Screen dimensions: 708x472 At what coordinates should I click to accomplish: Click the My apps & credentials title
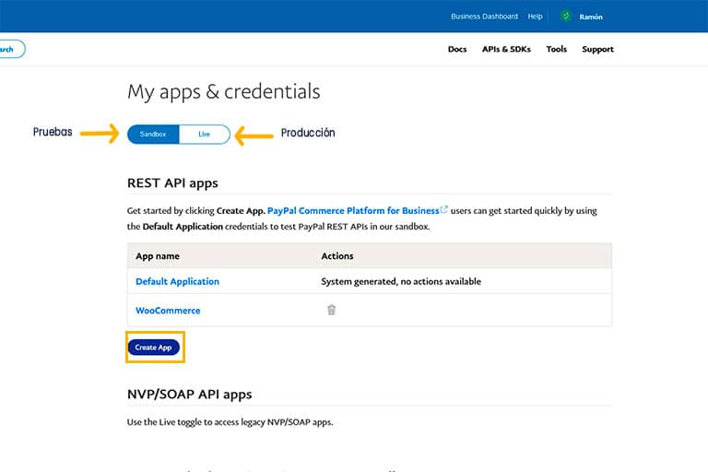tap(224, 91)
